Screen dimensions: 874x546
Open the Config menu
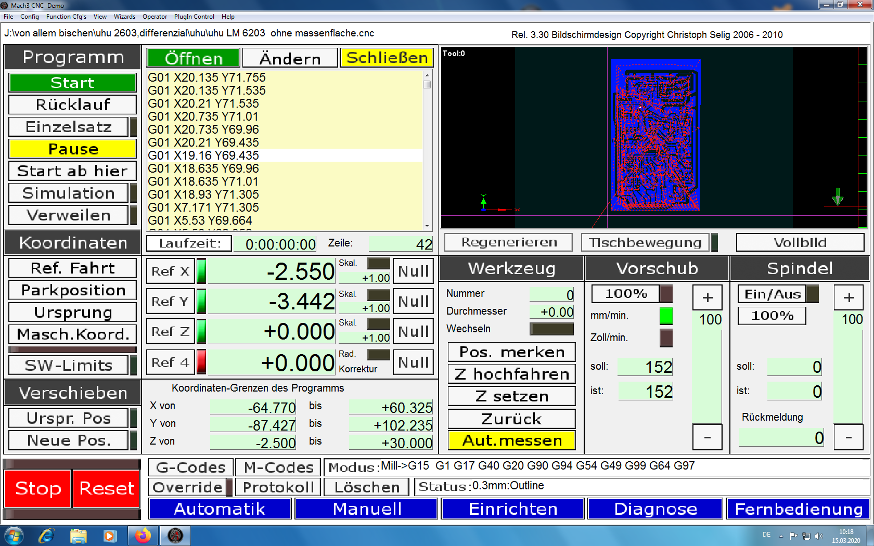pyautogui.click(x=30, y=17)
